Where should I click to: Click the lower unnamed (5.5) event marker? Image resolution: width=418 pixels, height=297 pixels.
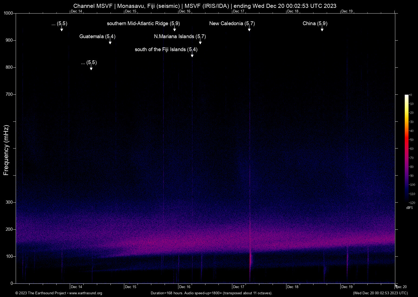coord(91,68)
